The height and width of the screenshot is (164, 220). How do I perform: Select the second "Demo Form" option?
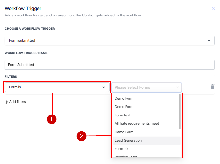tap(124, 107)
